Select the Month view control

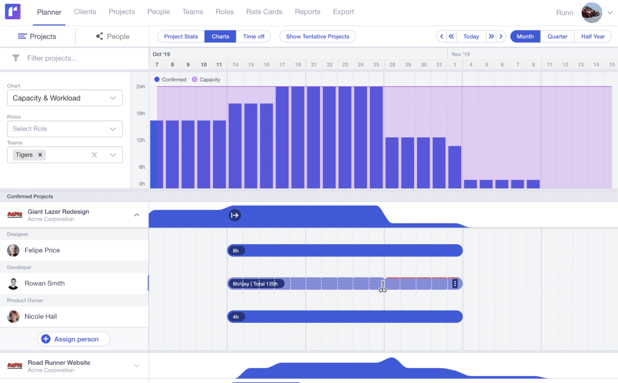pyautogui.click(x=525, y=36)
